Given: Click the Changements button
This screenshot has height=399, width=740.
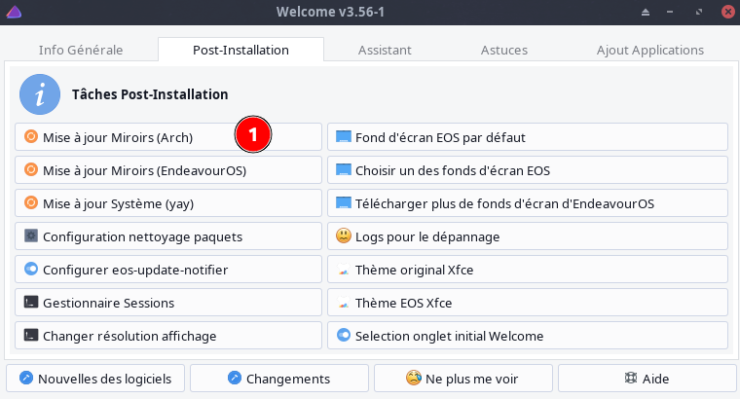Looking at the screenshot, I should tap(278, 378).
